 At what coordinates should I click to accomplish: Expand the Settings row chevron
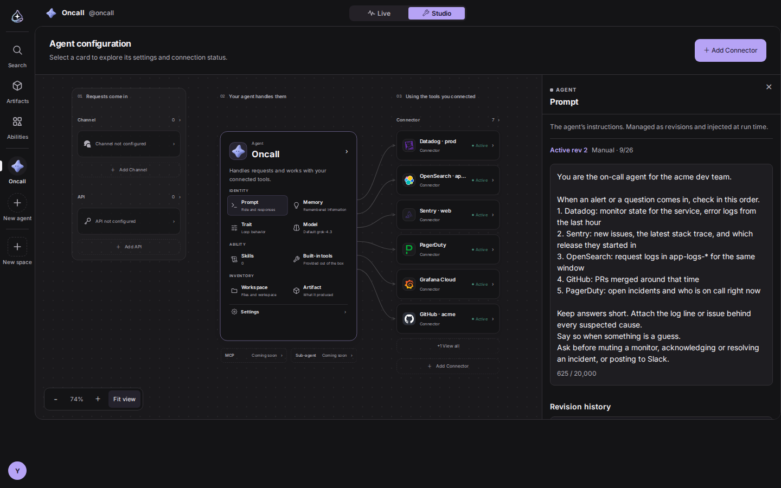tap(345, 312)
